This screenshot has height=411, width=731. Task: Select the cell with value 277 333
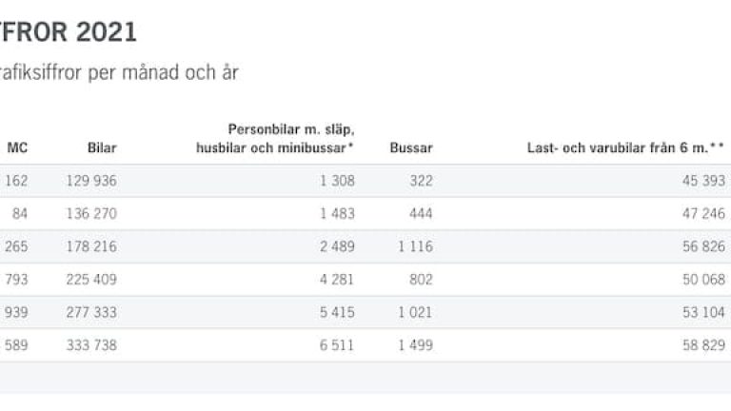coord(91,312)
